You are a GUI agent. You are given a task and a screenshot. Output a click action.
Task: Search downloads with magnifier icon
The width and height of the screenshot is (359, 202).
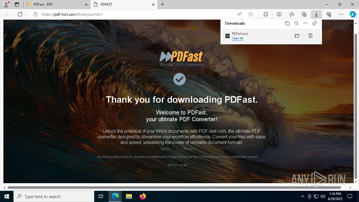[296, 23]
